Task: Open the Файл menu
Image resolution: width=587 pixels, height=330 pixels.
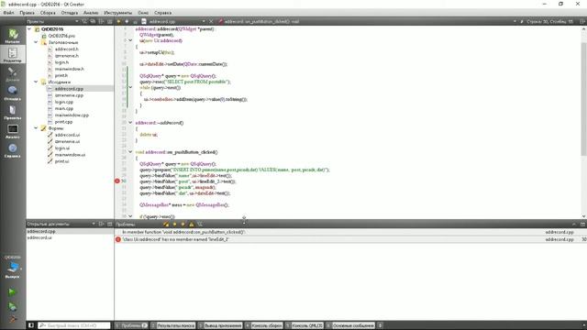Action: pos(8,13)
